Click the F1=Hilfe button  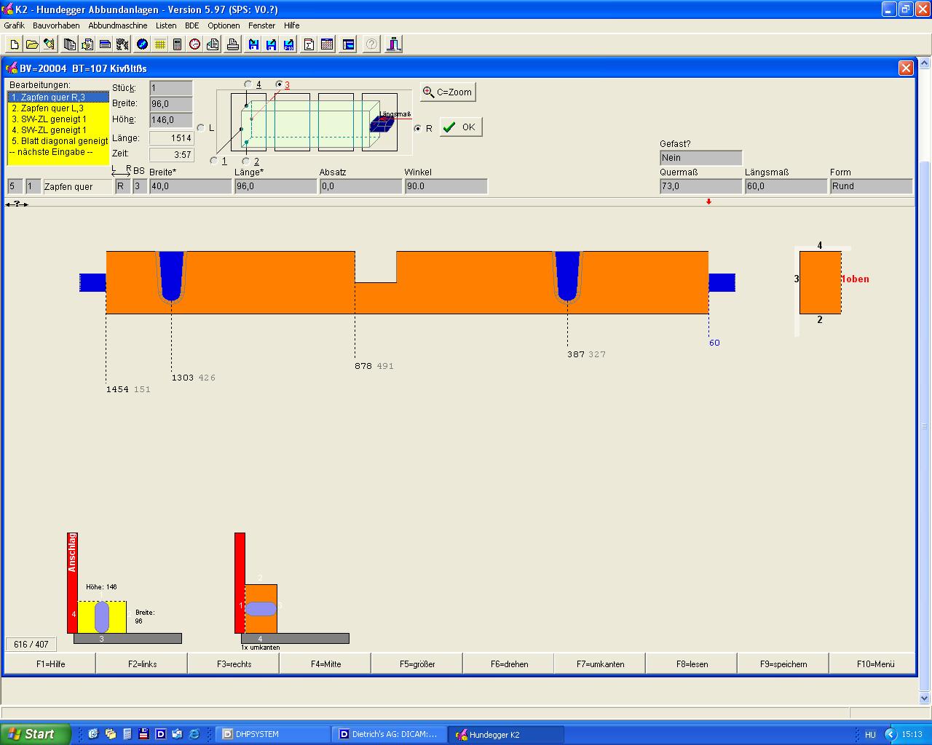(50, 664)
